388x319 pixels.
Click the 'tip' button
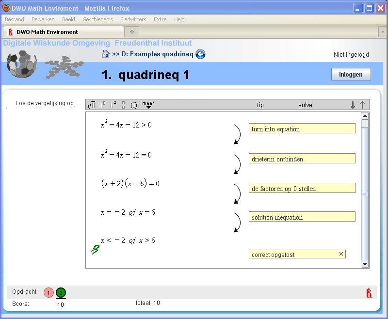point(260,105)
